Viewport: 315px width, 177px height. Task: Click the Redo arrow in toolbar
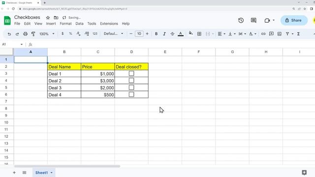click(x=17, y=34)
